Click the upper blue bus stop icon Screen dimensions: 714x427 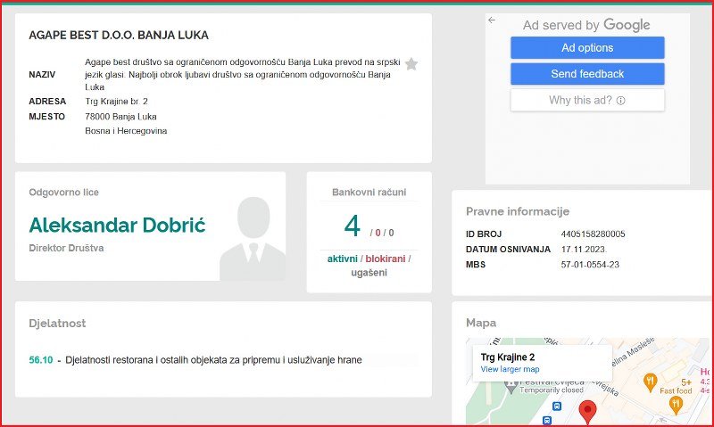click(557, 404)
